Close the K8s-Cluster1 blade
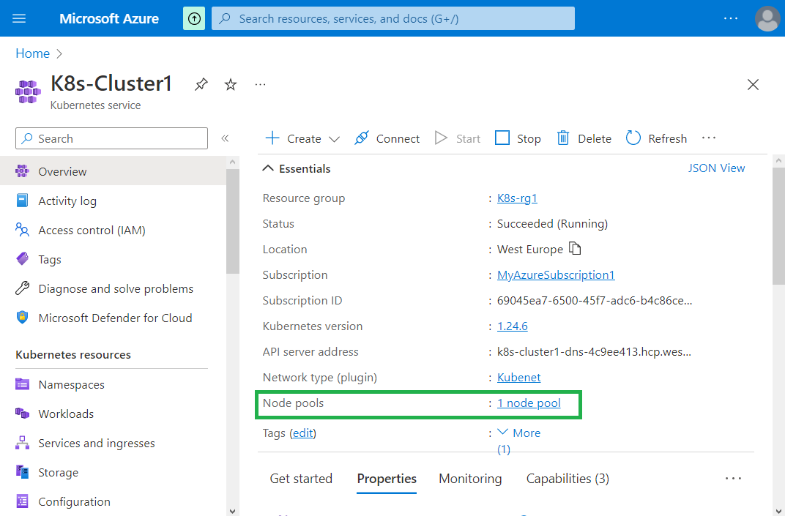The width and height of the screenshot is (785, 516). click(753, 85)
